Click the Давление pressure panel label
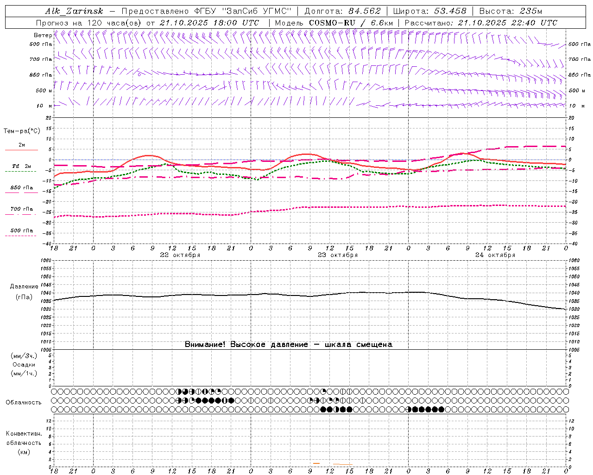593x475 pixels. [24, 287]
